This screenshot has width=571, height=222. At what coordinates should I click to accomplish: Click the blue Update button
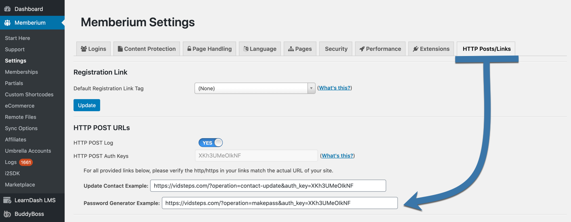point(87,105)
